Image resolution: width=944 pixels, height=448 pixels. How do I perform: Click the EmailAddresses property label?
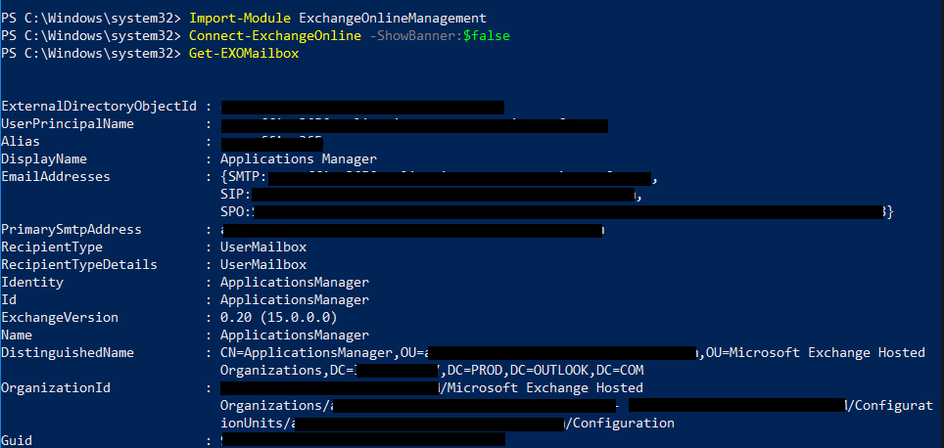point(56,177)
